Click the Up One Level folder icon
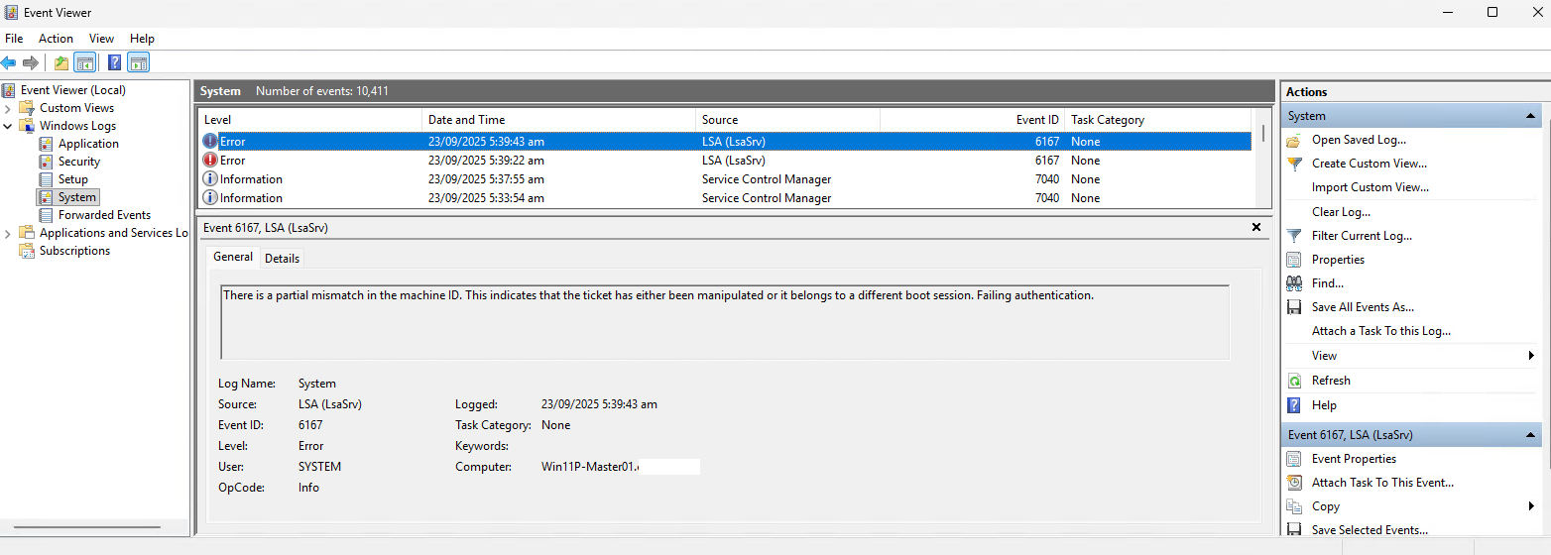The height and width of the screenshot is (555, 1551). [x=61, y=63]
